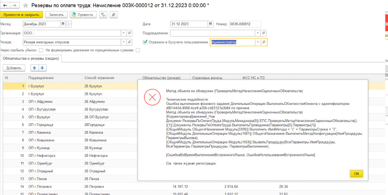The image size is (388, 195).
Task: Click the red error cross icon
Action: point(152,97)
